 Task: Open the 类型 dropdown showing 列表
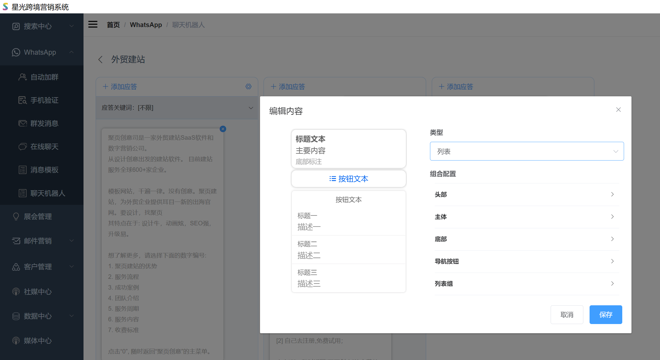tap(527, 151)
